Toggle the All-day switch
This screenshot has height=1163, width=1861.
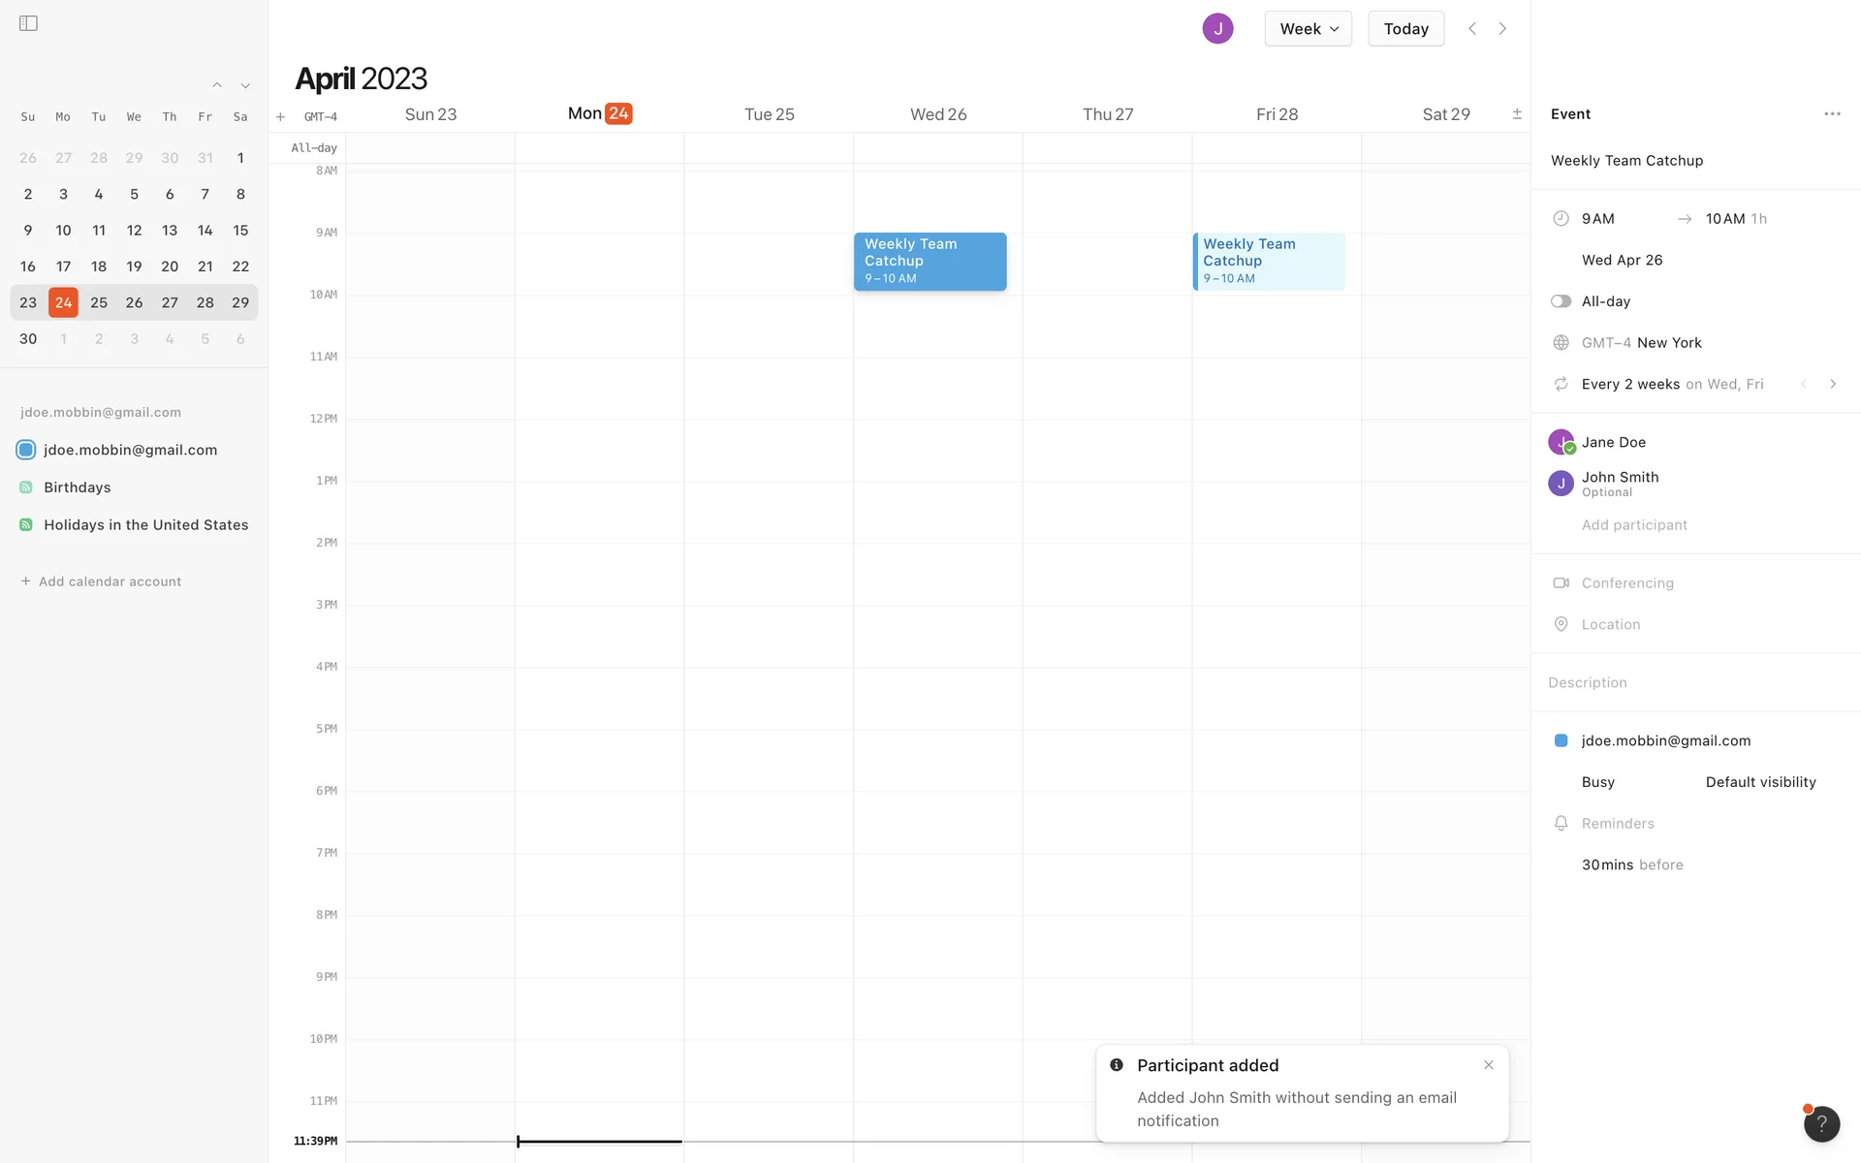1561,301
